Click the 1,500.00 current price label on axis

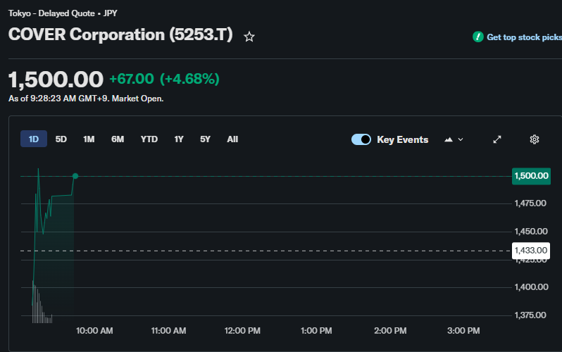click(531, 176)
